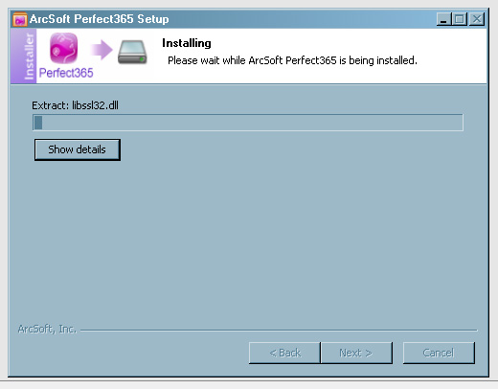Screen dimensions: 498x389
Task: Click the 'Installing' header title
Action: (187, 43)
